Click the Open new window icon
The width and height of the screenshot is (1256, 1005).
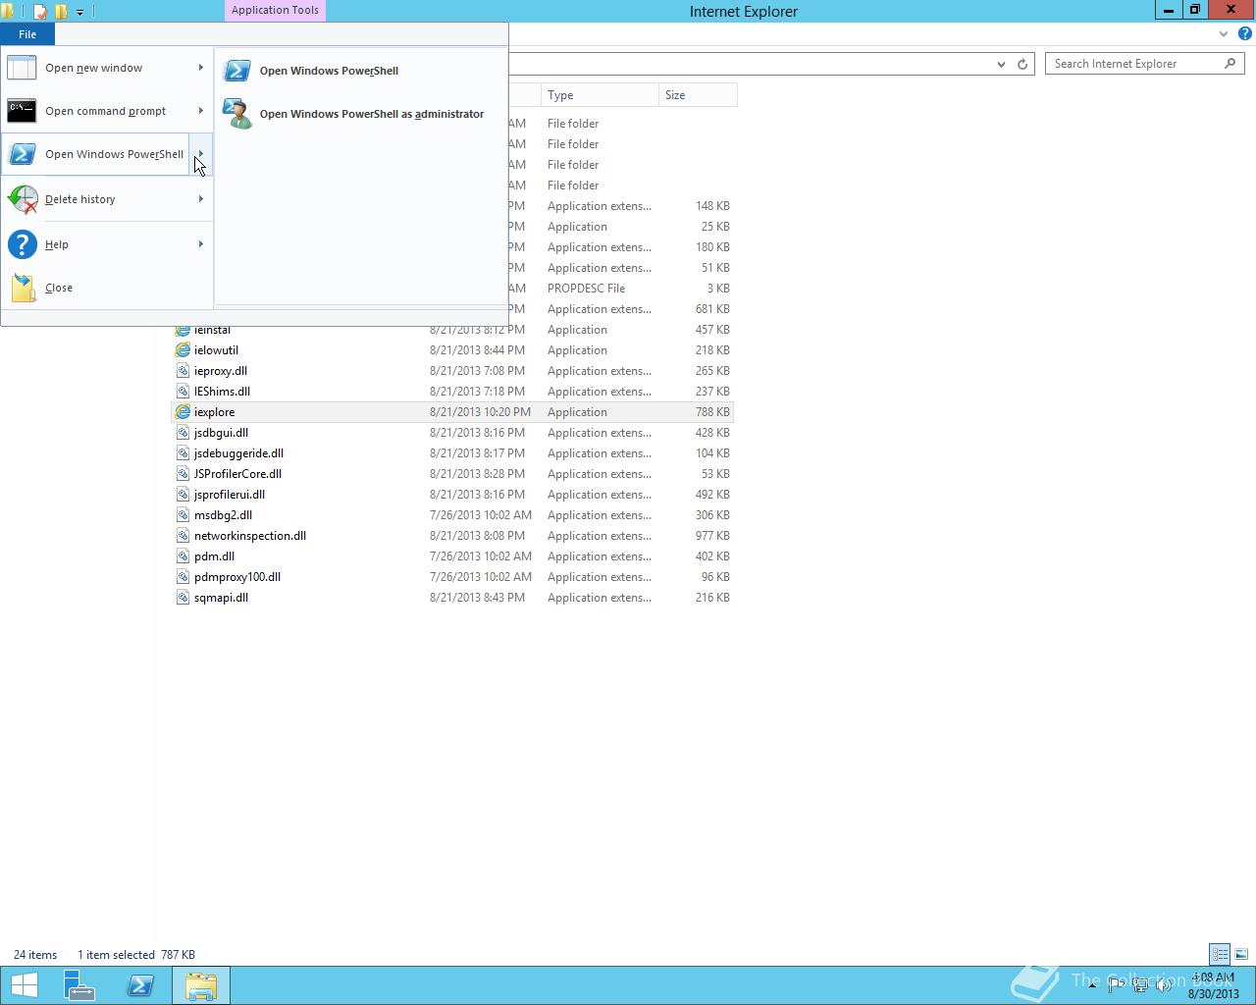(x=22, y=68)
